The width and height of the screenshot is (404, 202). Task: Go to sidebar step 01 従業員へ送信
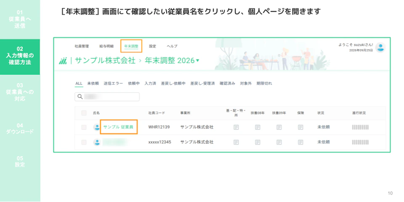click(x=20, y=19)
